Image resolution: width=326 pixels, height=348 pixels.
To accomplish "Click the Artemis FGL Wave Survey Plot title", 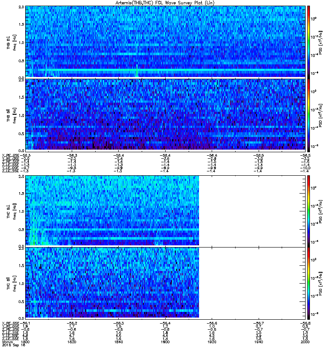I will click(165, 3).
